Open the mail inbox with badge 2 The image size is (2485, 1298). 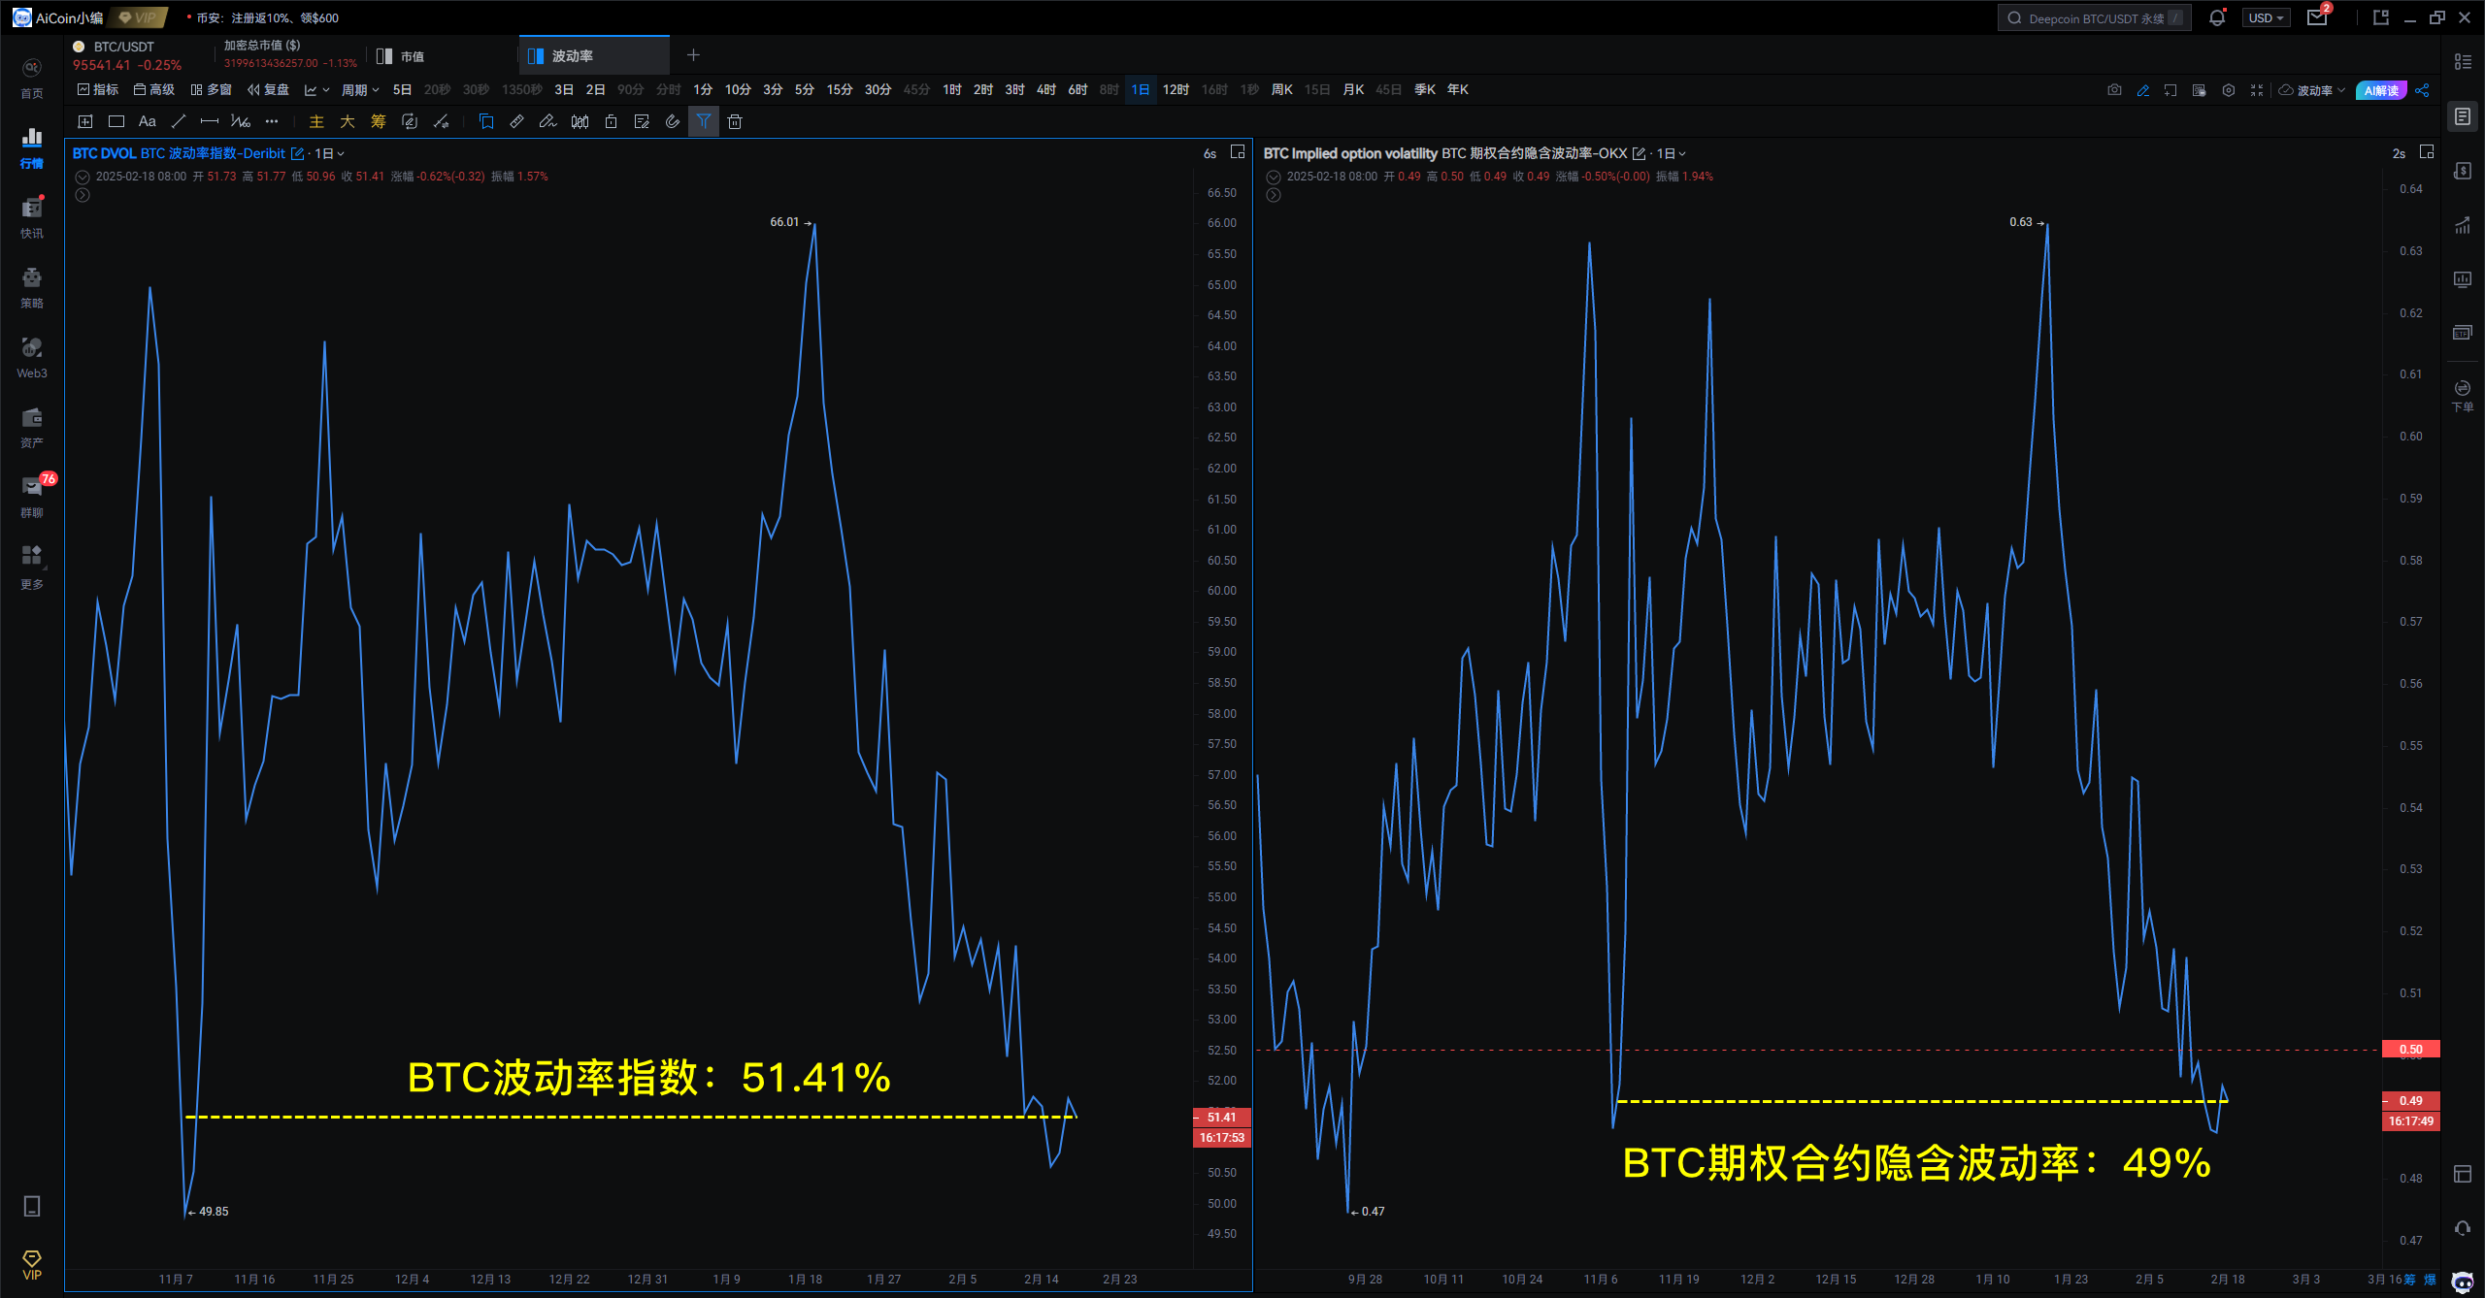coord(2317,17)
